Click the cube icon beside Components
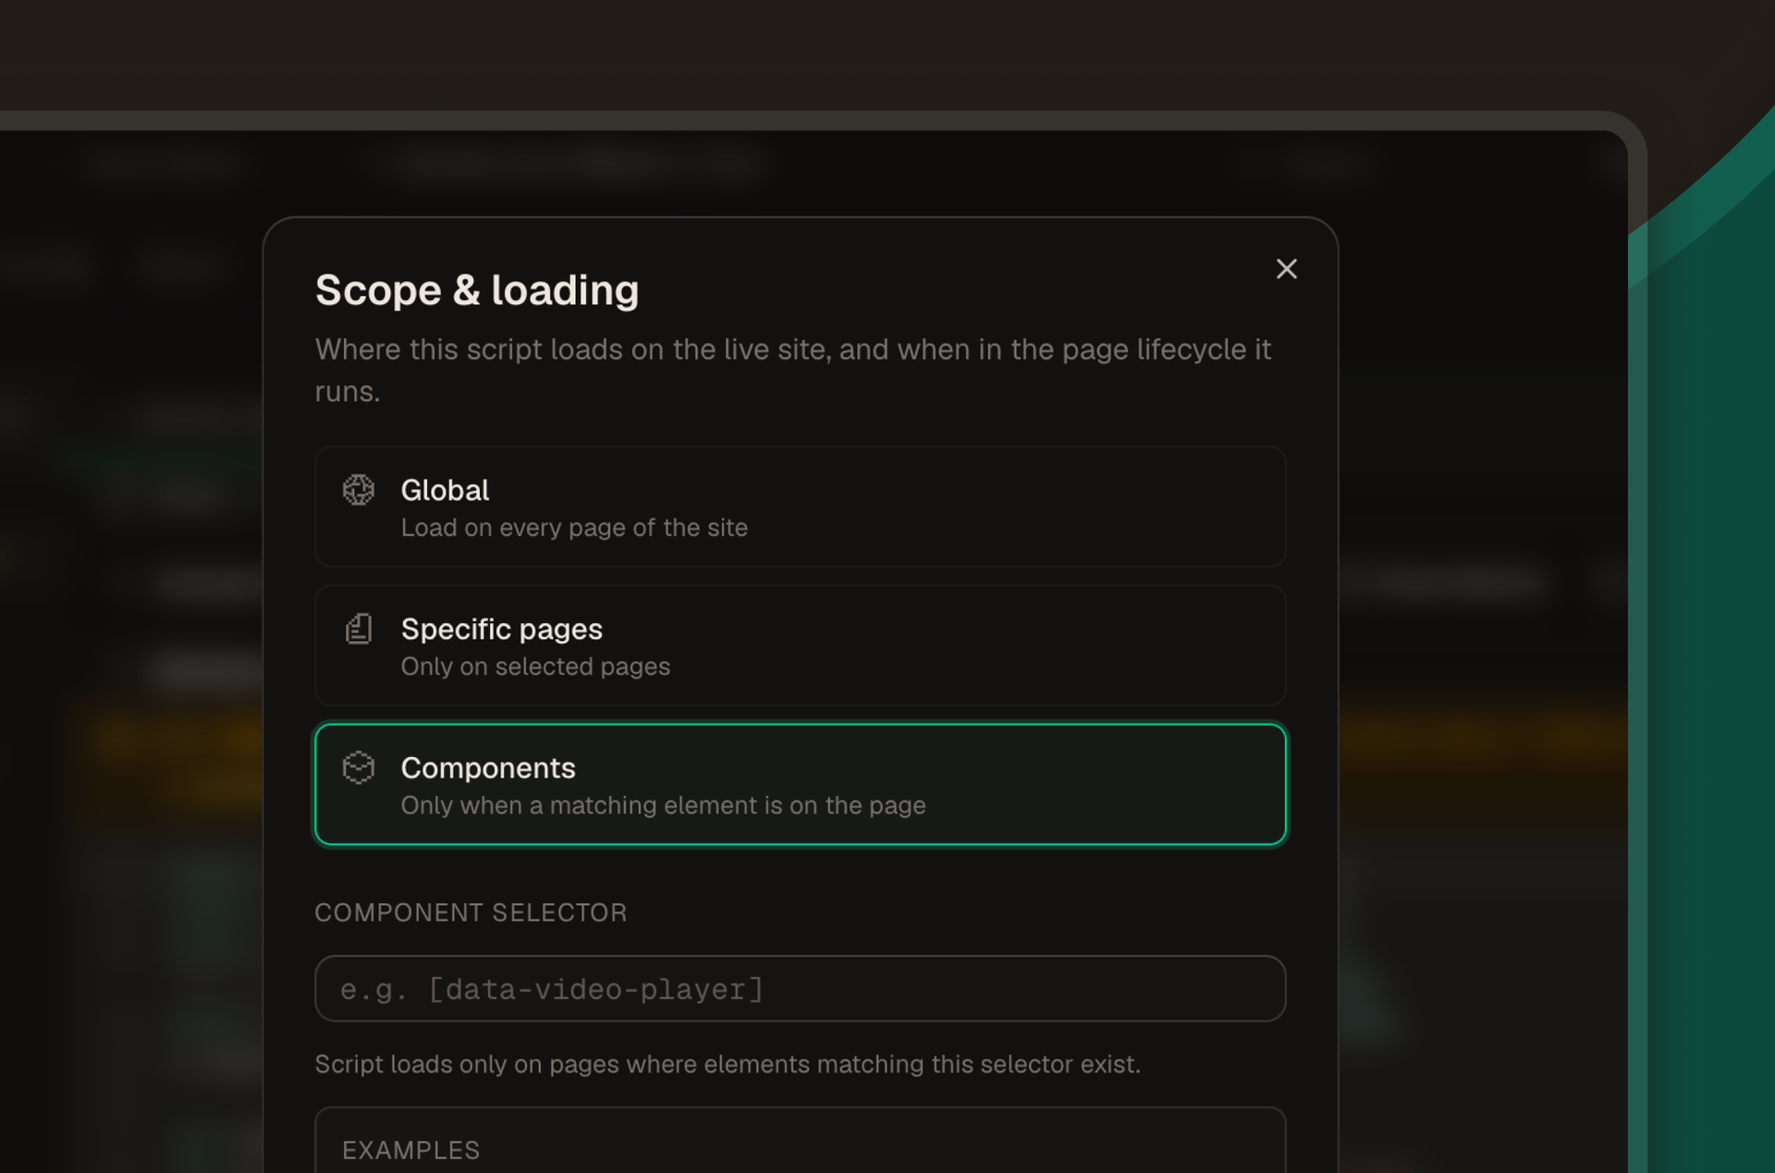 click(359, 767)
